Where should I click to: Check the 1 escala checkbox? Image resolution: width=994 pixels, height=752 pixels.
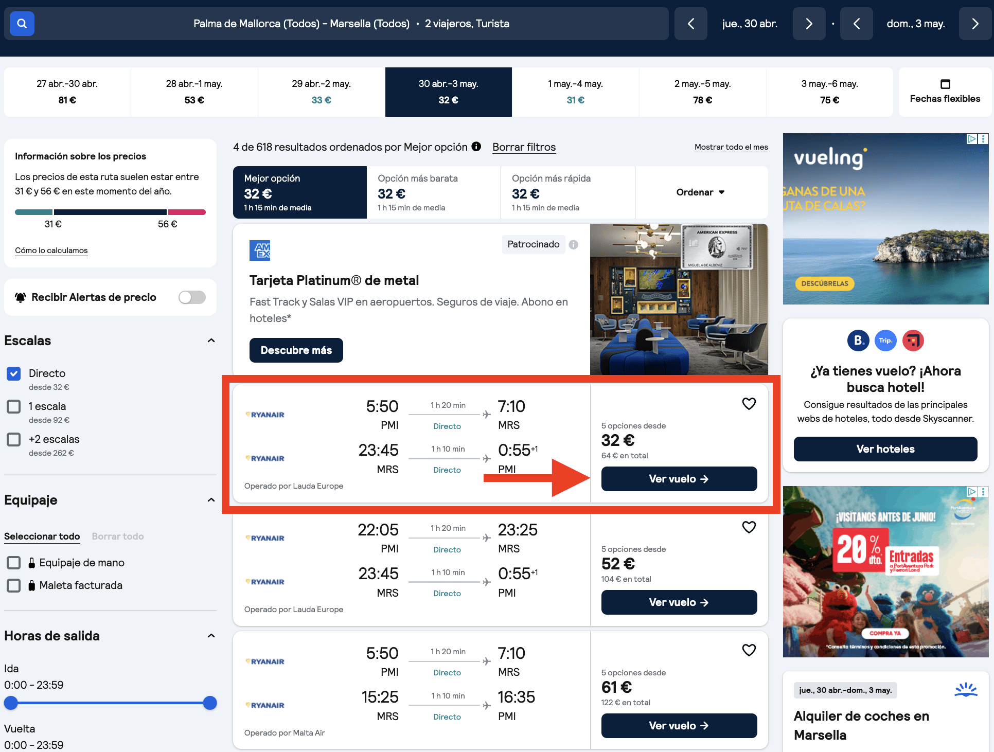pyautogui.click(x=14, y=406)
